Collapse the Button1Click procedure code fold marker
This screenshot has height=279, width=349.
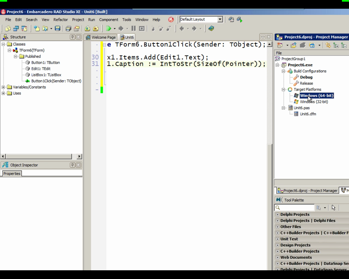[104, 45]
